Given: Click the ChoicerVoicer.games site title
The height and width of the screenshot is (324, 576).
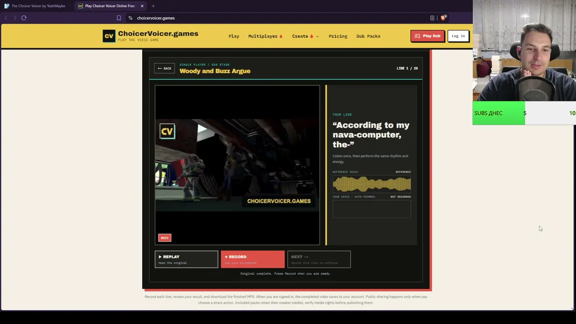Looking at the screenshot, I should click(x=158, y=34).
